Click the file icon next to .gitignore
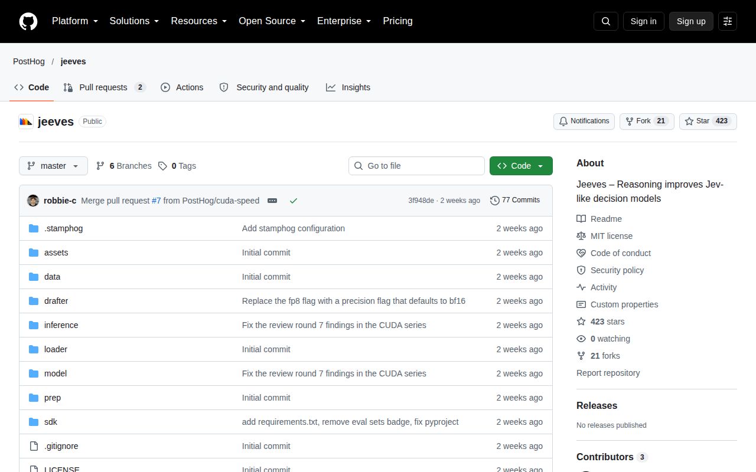 point(34,446)
